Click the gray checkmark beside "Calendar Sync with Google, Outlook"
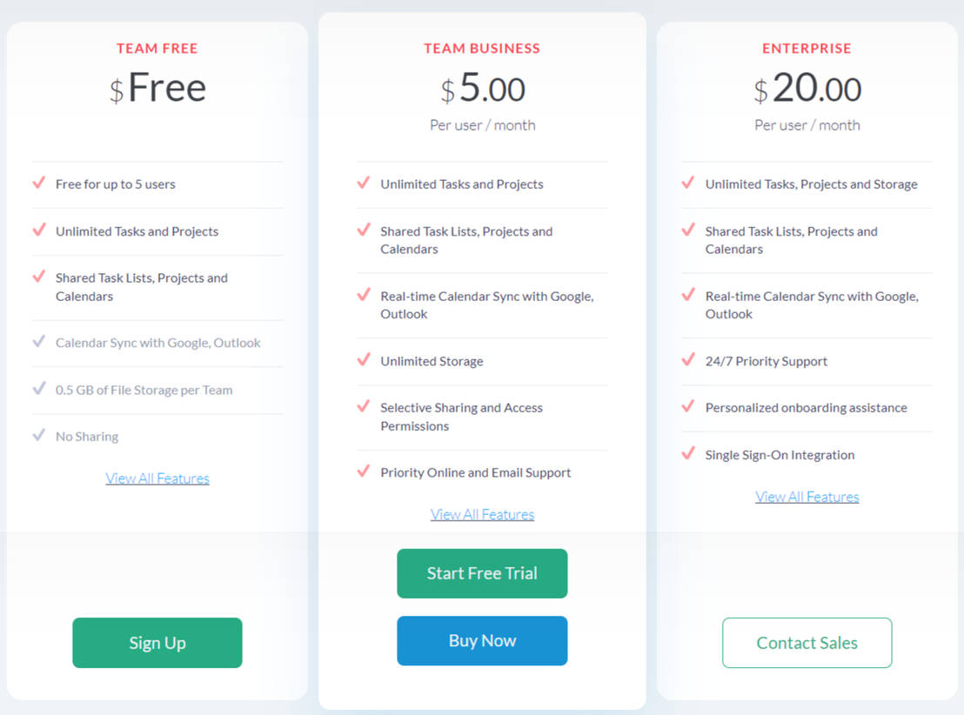 [38, 343]
